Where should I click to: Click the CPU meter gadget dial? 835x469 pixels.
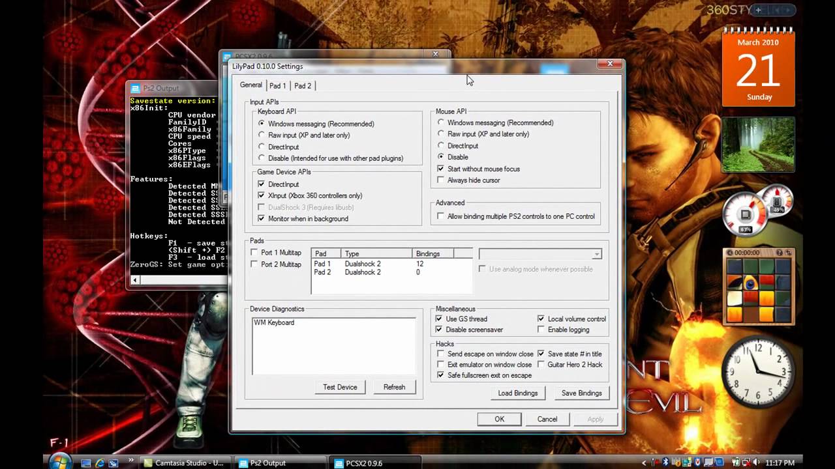pyautogui.click(x=746, y=216)
